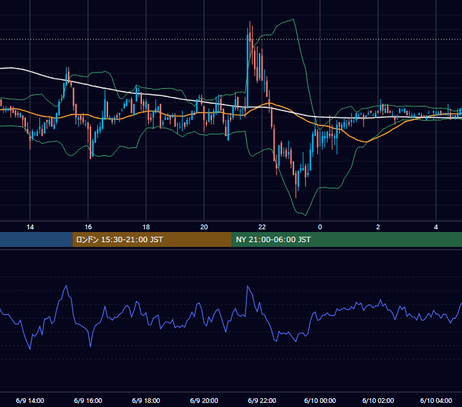The height and width of the screenshot is (407, 462).
Task: Click the 2 hour axis label
Action: coord(378,227)
